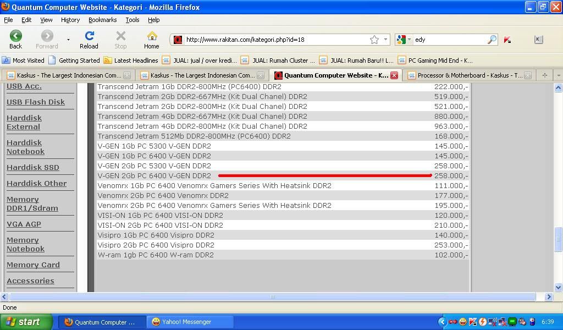Screen dimensions: 563x330
Task: Open the back/forward history dropdown
Action: tap(68, 40)
